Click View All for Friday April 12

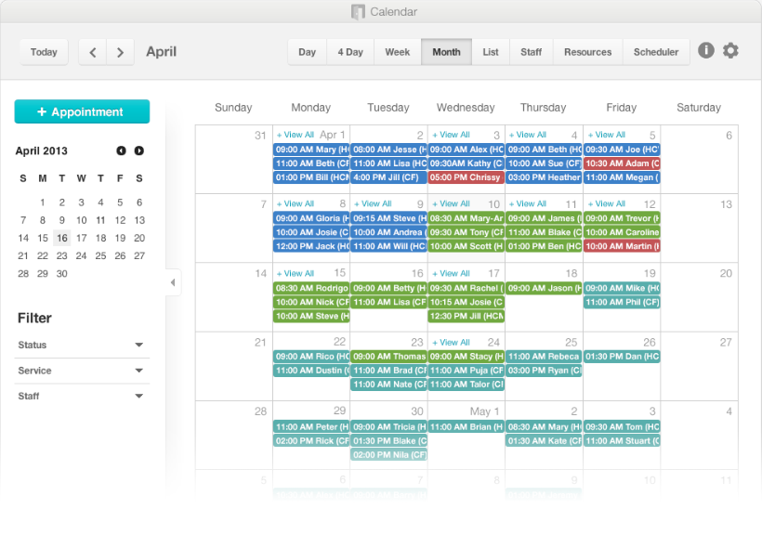pos(607,203)
